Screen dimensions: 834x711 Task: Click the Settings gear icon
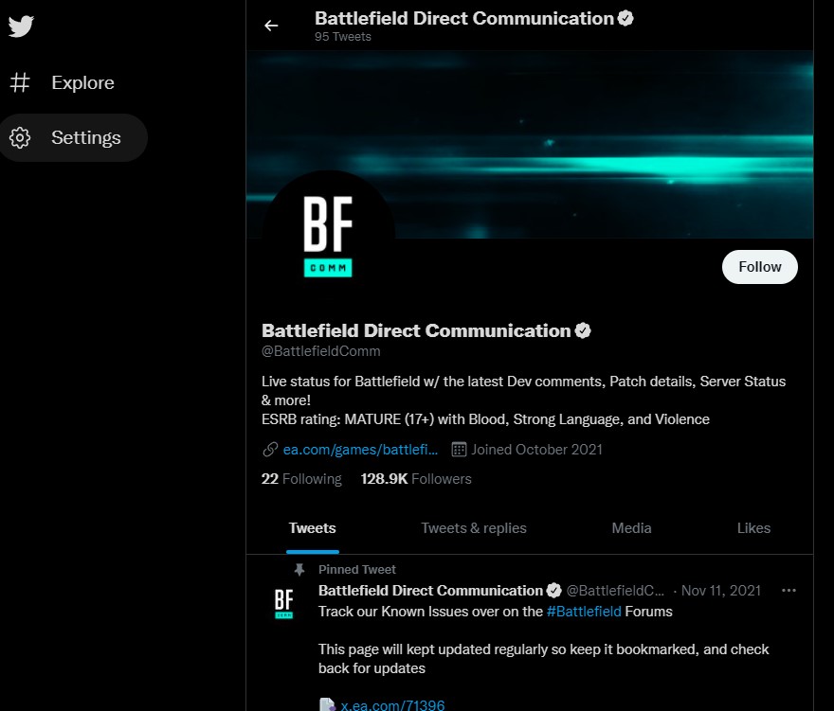[x=20, y=137]
